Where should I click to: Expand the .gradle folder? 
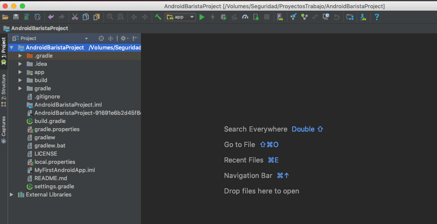tap(20, 56)
